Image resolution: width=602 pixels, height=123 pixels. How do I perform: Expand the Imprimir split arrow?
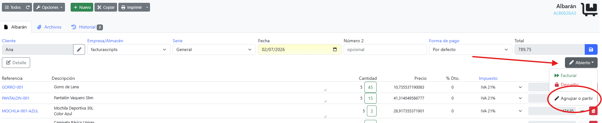(x=147, y=7)
